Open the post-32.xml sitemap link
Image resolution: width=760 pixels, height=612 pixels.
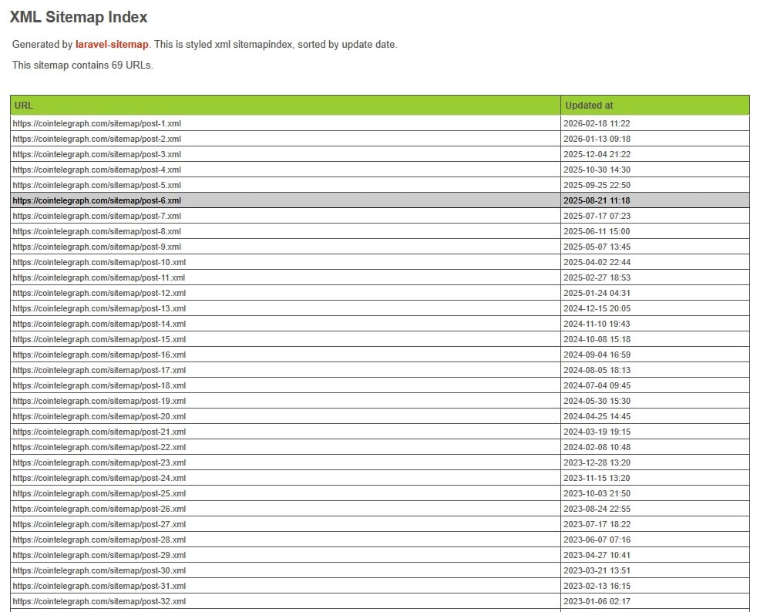(99, 601)
